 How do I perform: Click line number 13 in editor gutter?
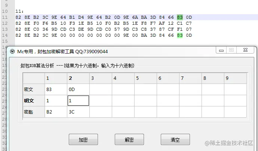5,29
